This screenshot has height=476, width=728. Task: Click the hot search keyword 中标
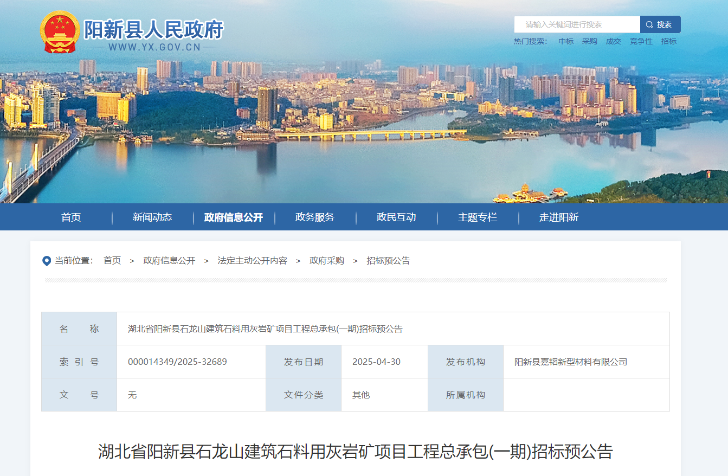coord(566,41)
